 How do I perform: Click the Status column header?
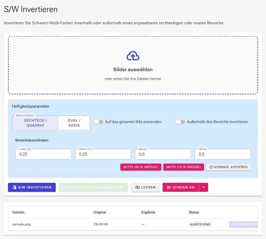click(194, 212)
